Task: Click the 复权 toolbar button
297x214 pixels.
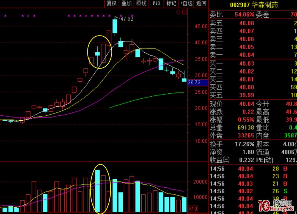Action: click(x=112, y=3)
